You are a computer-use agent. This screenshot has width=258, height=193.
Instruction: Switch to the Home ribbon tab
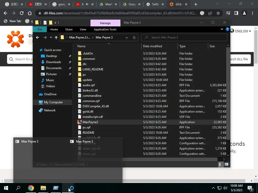(x=54, y=29)
